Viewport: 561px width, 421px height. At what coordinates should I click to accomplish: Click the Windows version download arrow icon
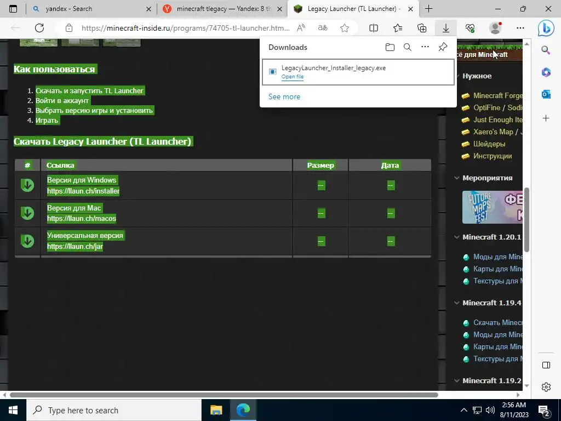(27, 185)
